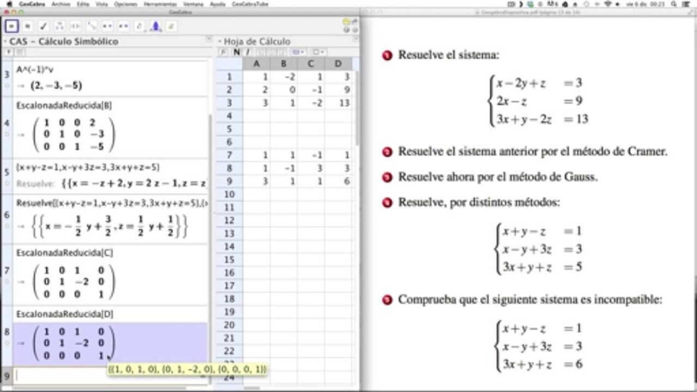Viewport: 697px width, 392px height.
Task: Open the Edita menu
Action: click(x=83, y=4)
